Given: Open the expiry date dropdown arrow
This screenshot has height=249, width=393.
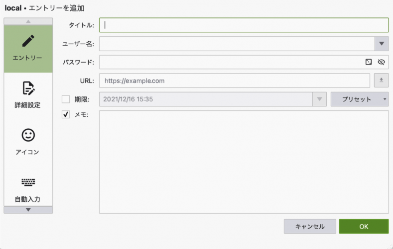Looking at the screenshot, I should click(319, 99).
